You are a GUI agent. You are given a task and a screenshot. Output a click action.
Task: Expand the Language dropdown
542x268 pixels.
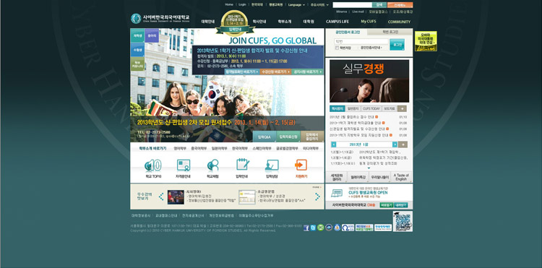click(296, 5)
